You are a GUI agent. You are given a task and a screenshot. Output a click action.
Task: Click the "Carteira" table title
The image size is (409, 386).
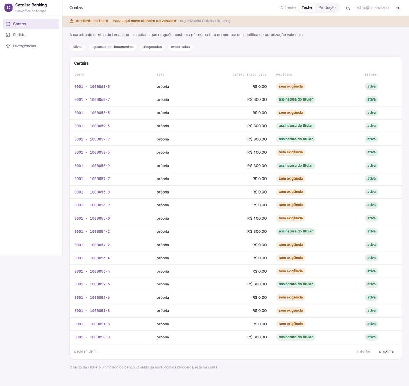pyautogui.click(x=81, y=63)
